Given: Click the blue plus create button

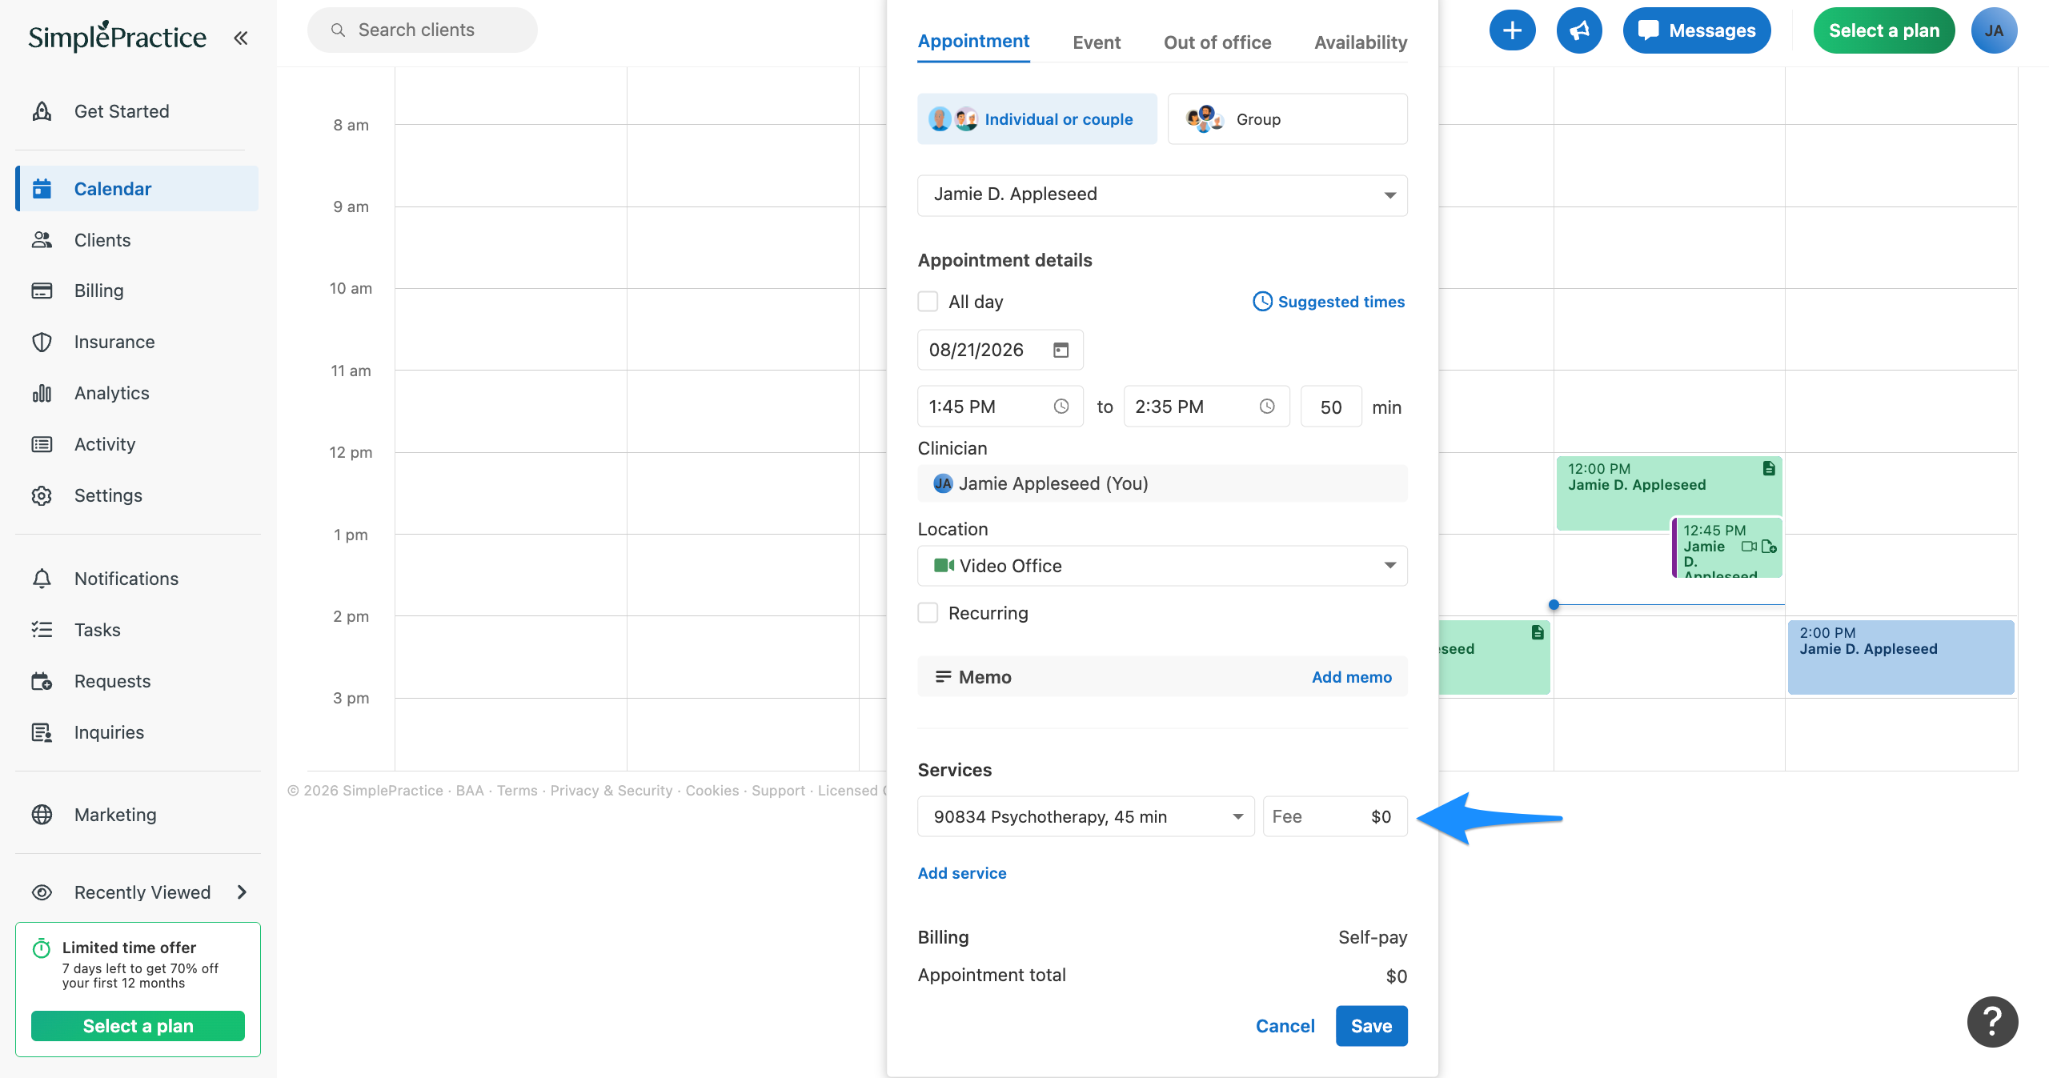Looking at the screenshot, I should [1512, 30].
